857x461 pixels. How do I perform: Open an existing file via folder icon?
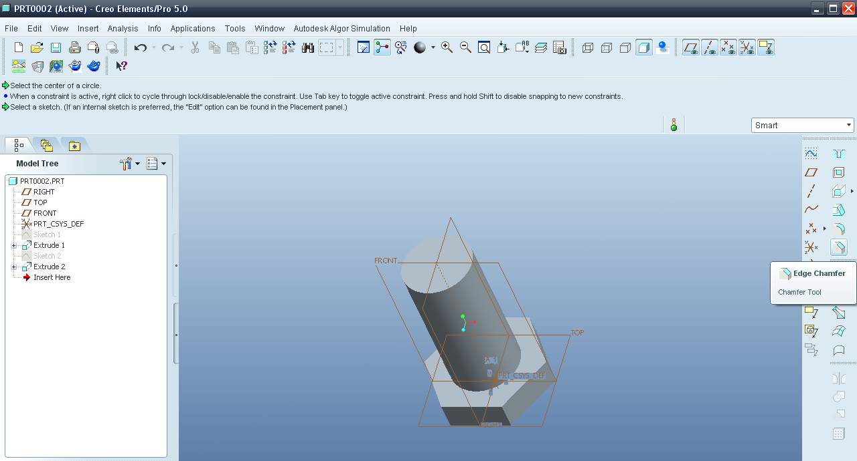37,47
